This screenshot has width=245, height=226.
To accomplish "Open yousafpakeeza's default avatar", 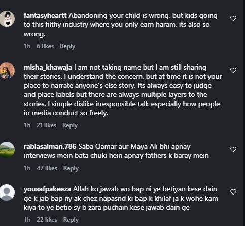I will click(7, 192).
